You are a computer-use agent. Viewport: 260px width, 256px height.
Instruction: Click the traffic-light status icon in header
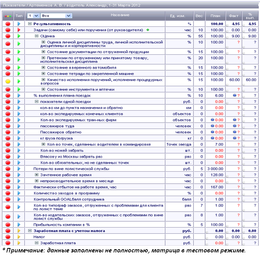[x=8, y=16]
